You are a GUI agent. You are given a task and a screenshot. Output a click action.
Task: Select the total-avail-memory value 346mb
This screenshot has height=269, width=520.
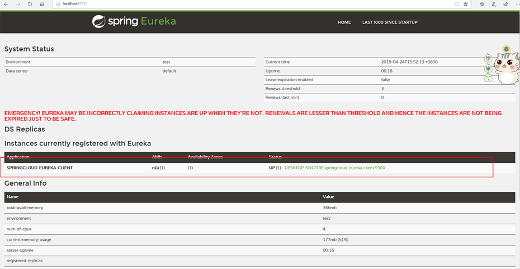330,207
